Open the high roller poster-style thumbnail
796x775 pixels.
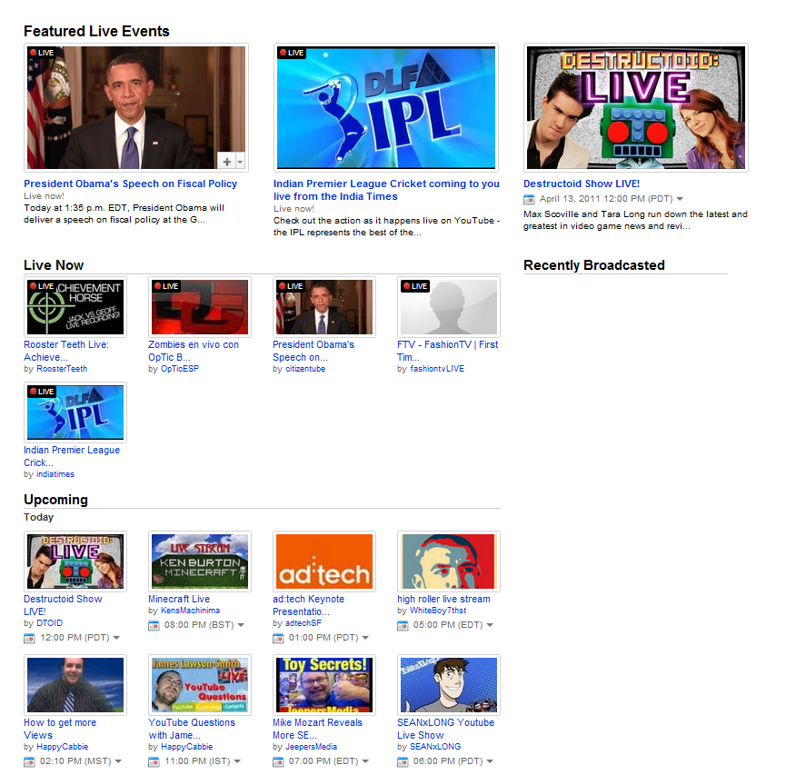point(449,561)
